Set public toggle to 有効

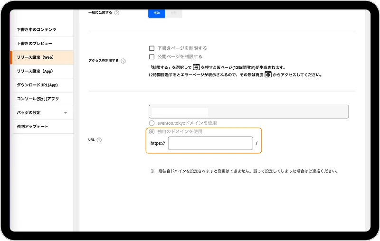157,13
